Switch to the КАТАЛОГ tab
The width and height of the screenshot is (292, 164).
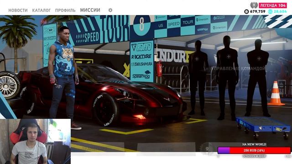tap(42, 10)
